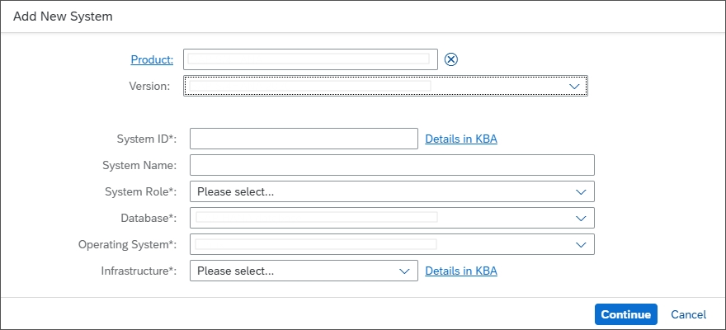Screen dimensions: 726x330
Task: Click the Version combo box field
Action: click(x=371, y=86)
